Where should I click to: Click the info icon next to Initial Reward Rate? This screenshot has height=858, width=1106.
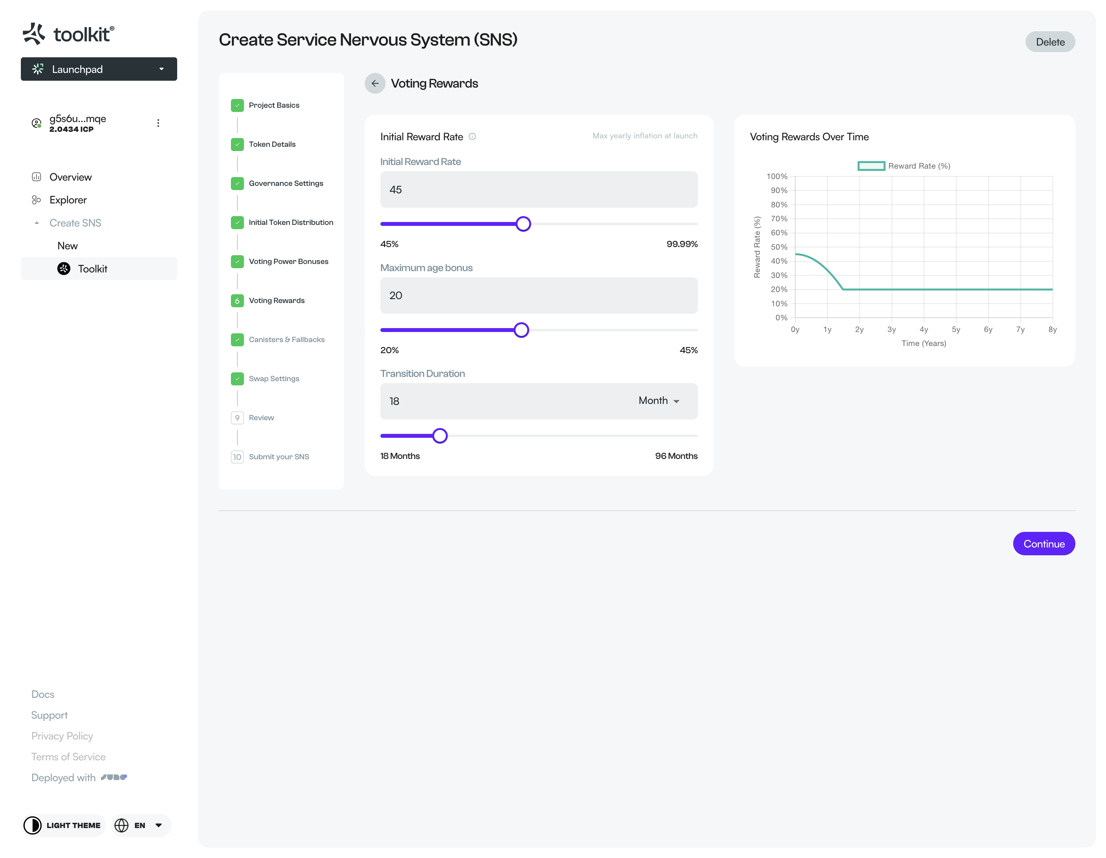tap(472, 137)
